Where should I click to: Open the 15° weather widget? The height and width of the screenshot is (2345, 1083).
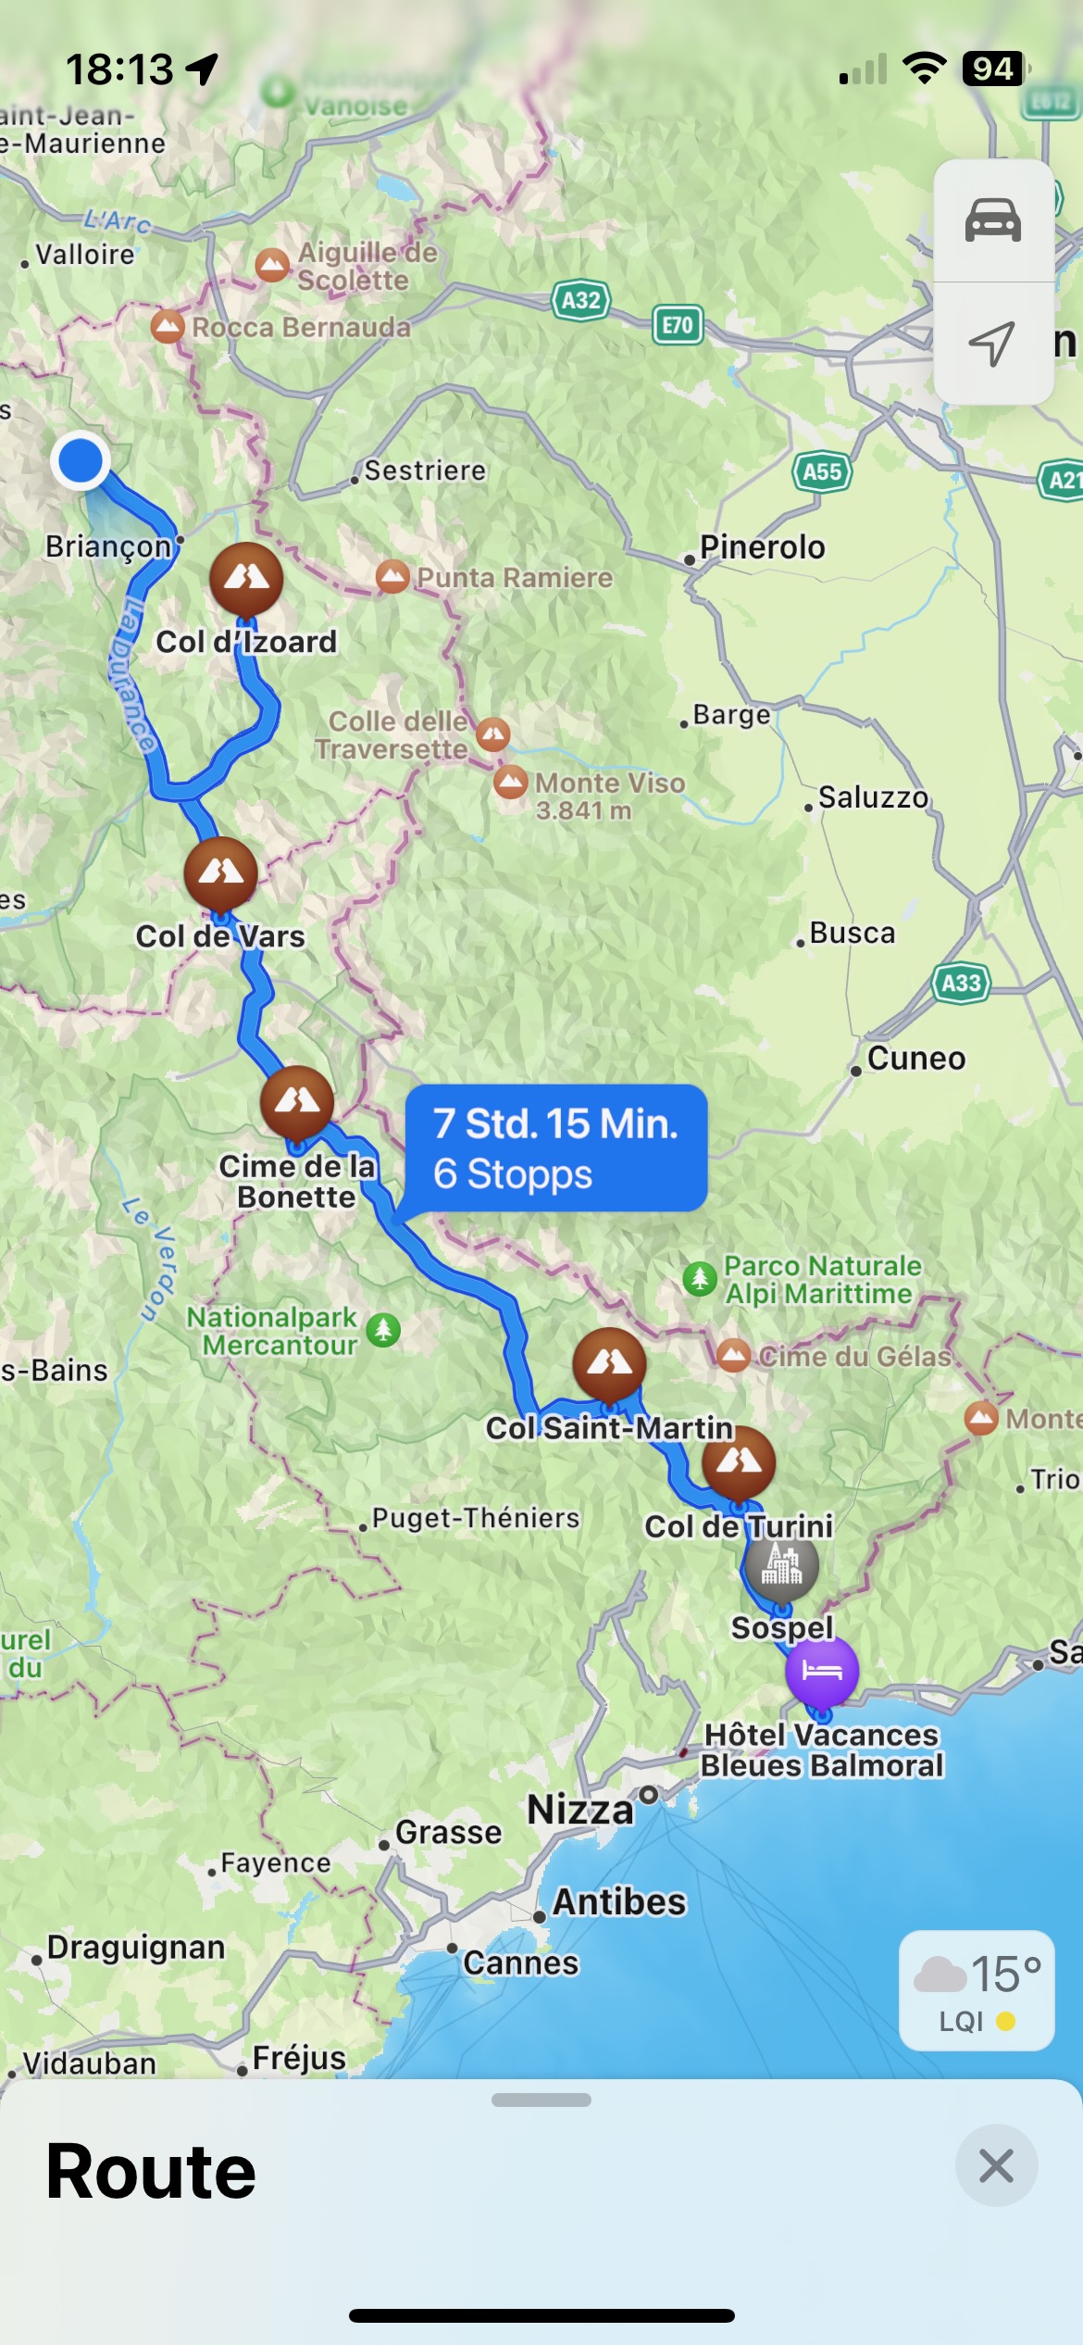[977, 1990]
